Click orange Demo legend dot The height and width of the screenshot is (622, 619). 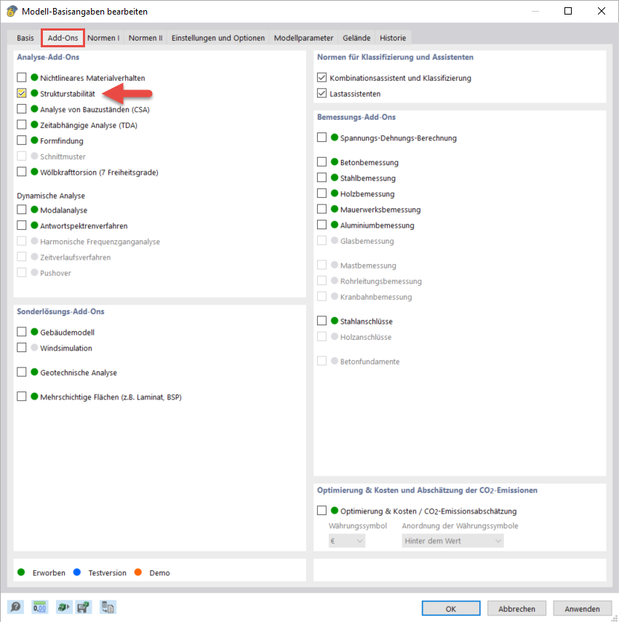pos(138,572)
